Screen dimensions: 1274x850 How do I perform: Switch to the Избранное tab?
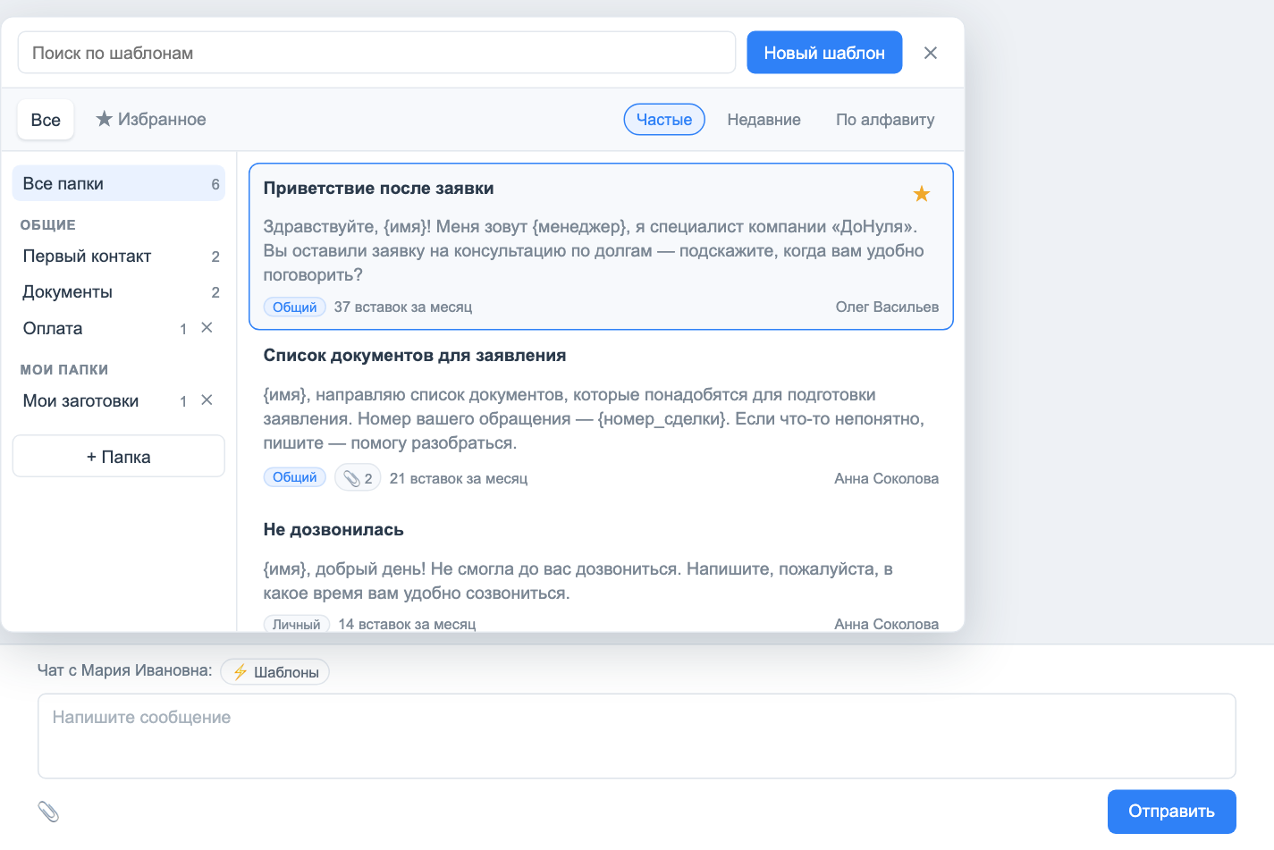151,120
